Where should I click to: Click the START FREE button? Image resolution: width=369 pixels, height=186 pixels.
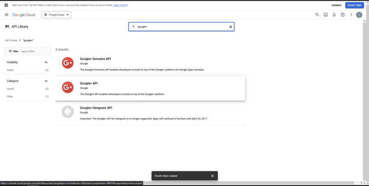pos(354,5)
